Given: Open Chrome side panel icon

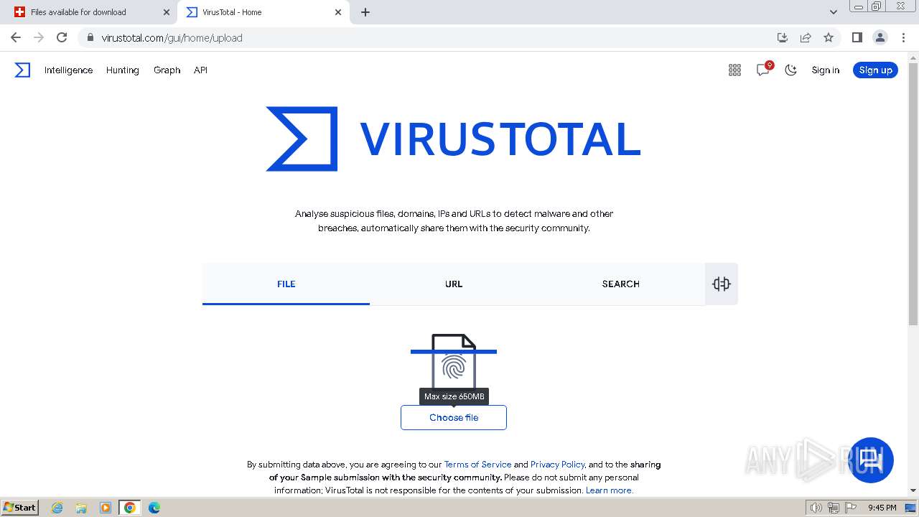Looking at the screenshot, I should point(857,37).
